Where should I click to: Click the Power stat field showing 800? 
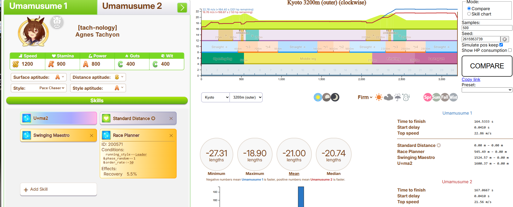pyautogui.click(x=98, y=64)
